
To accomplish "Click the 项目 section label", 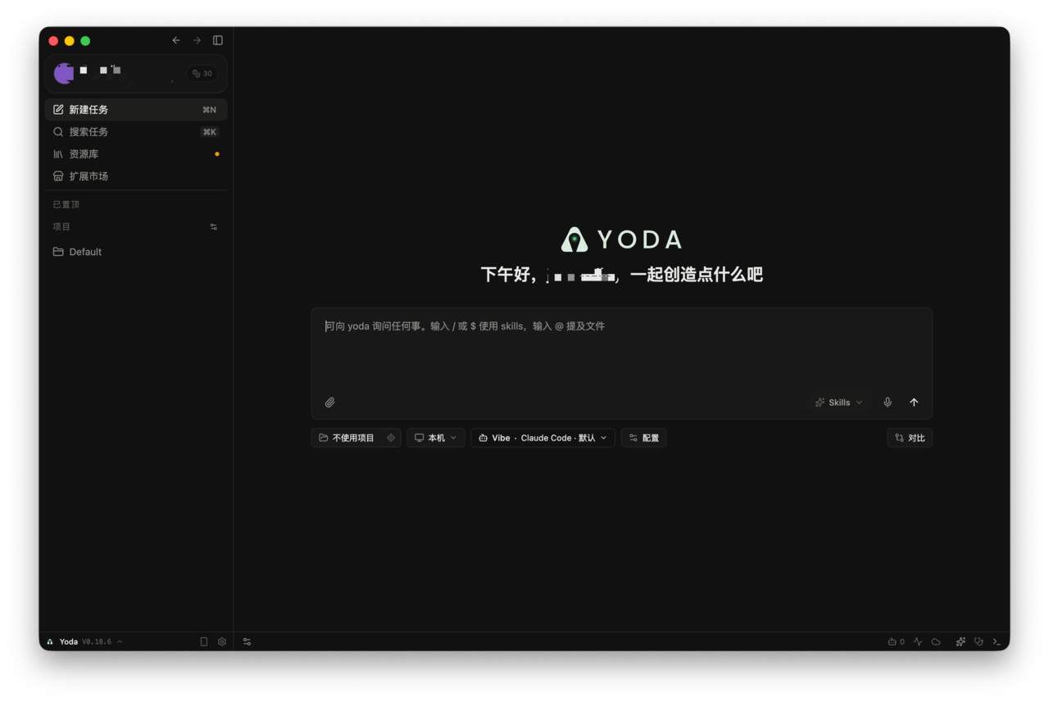I will 61,227.
